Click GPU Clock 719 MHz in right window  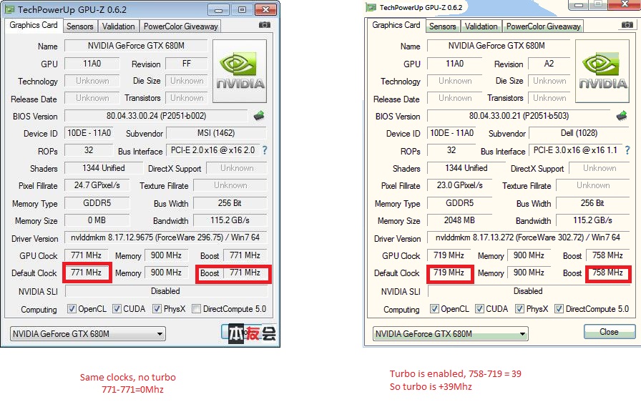pos(449,255)
